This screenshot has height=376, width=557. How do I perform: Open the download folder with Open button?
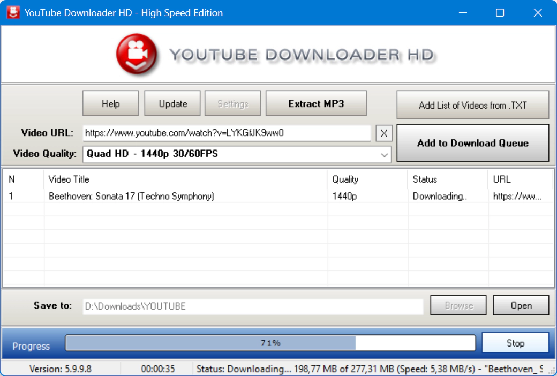click(521, 305)
